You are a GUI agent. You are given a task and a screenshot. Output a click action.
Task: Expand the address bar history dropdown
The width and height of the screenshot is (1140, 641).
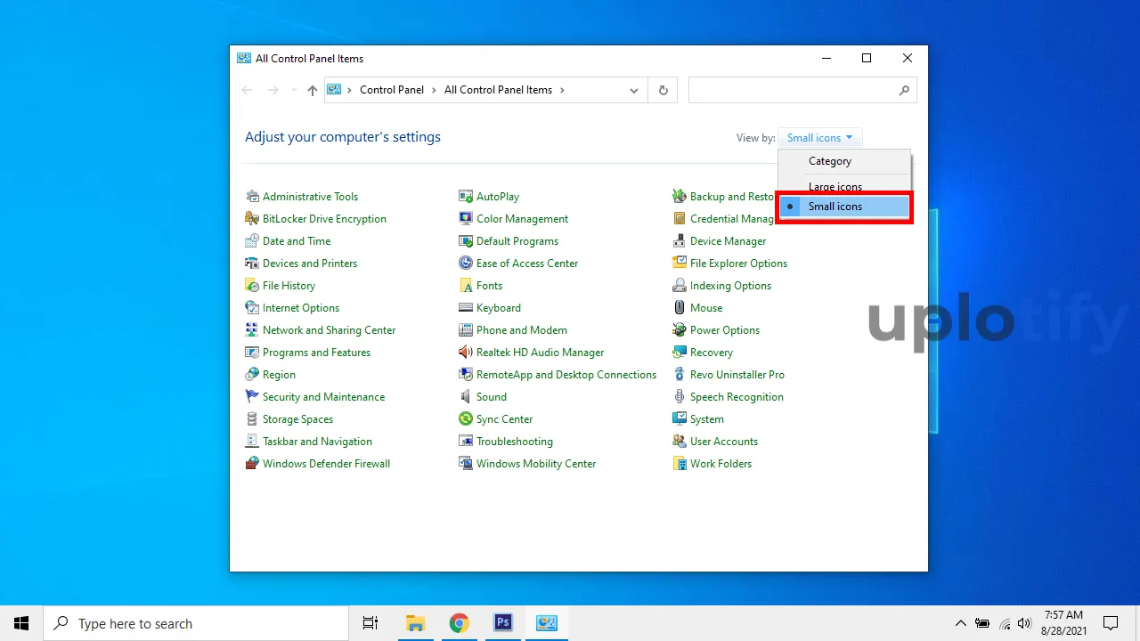click(634, 90)
